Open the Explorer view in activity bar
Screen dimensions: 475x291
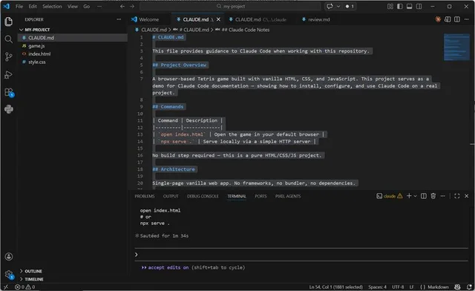tap(8, 22)
